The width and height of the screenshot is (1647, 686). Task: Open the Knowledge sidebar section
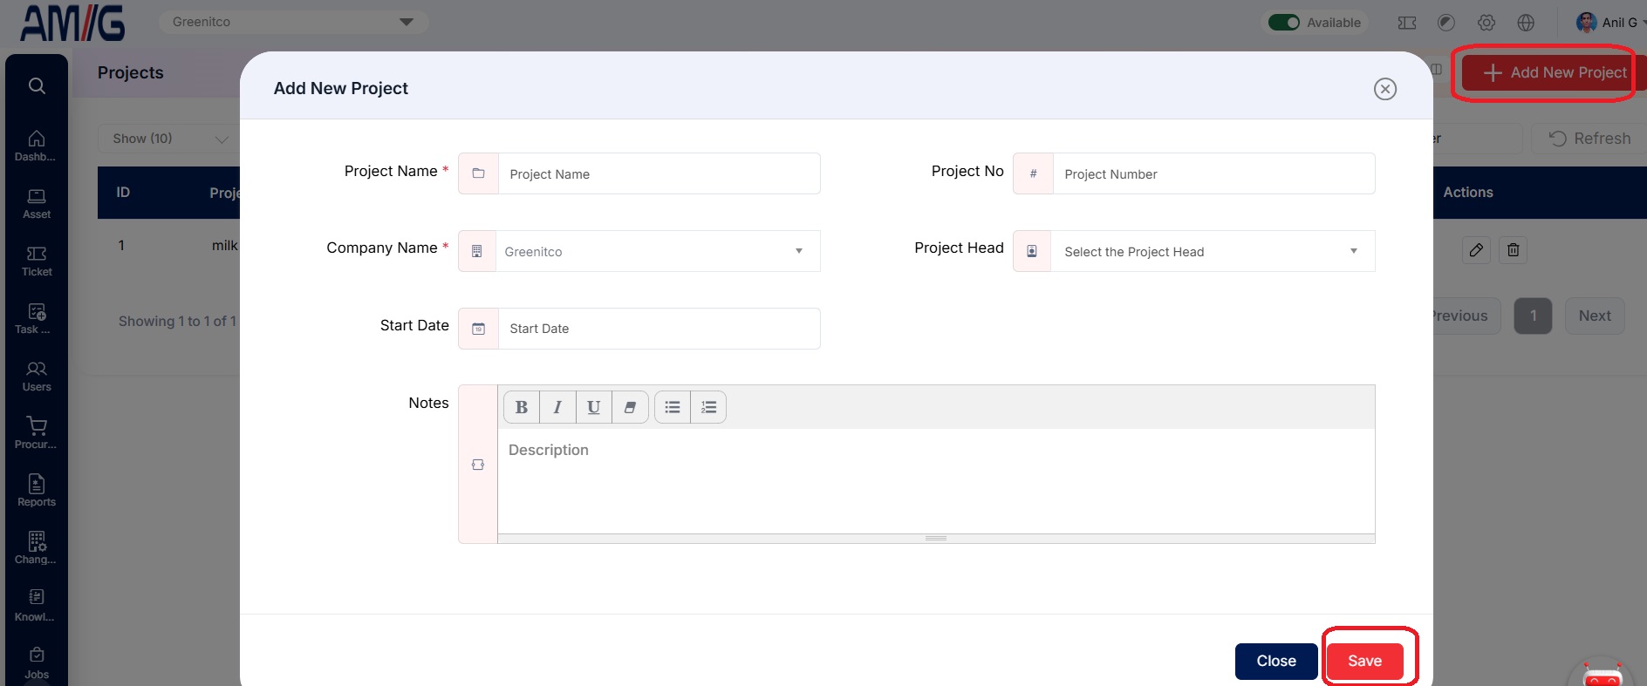36,606
